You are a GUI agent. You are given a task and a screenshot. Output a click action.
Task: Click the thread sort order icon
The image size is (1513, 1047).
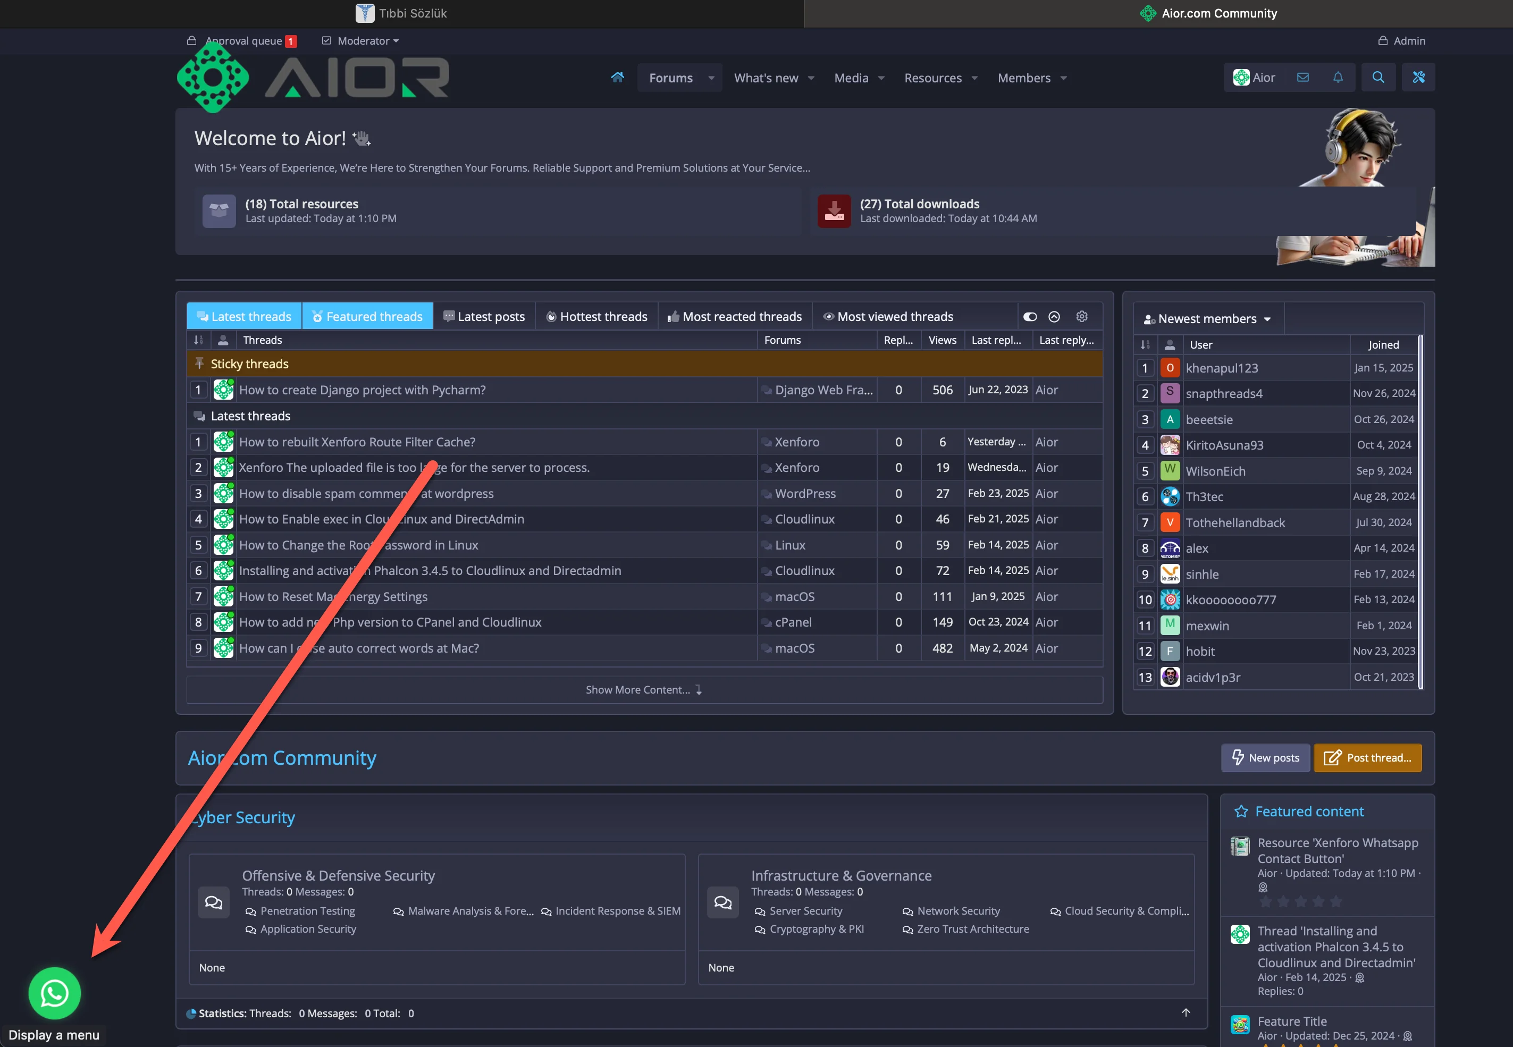(198, 340)
